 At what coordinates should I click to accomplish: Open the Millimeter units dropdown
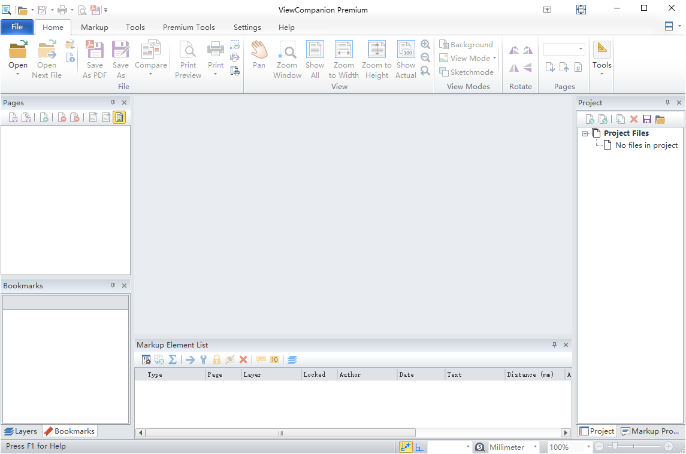pyautogui.click(x=535, y=447)
